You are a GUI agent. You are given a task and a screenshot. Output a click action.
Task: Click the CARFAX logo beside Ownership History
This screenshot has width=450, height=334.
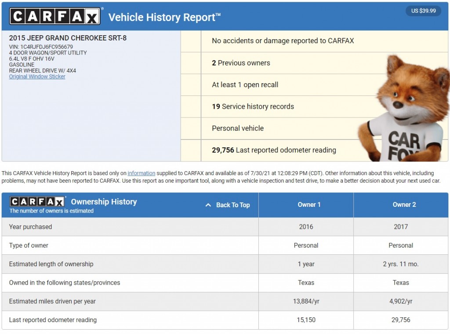point(37,202)
